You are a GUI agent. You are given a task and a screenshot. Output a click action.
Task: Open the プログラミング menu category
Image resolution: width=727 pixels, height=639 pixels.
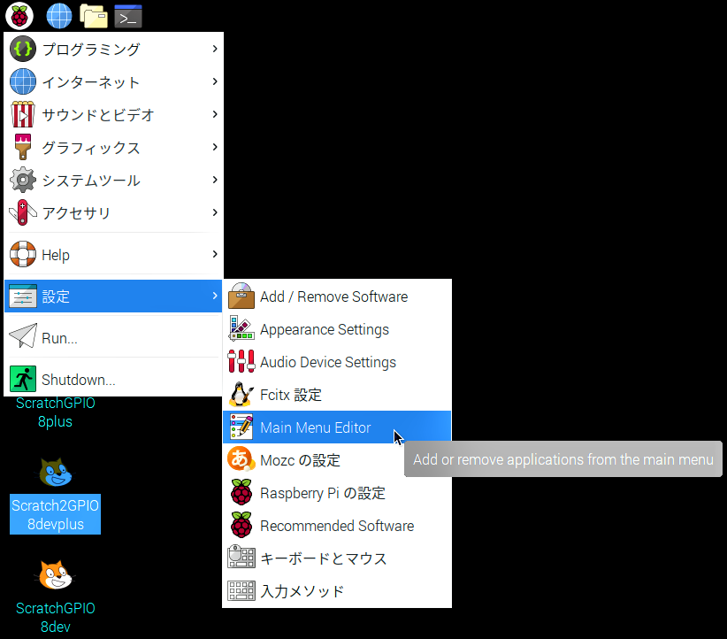[113, 49]
